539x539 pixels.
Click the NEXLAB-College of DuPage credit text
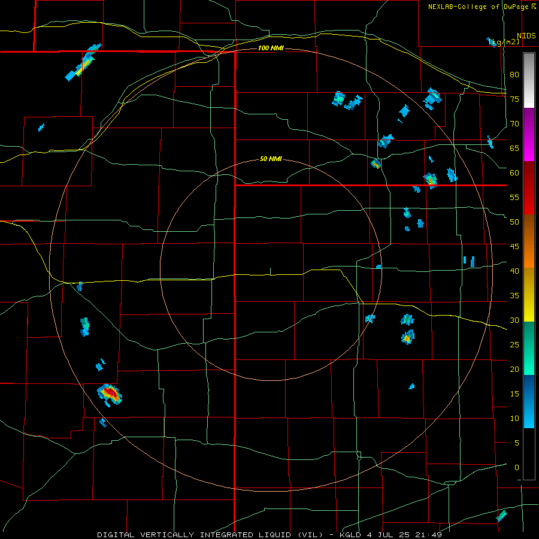tap(479, 7)
